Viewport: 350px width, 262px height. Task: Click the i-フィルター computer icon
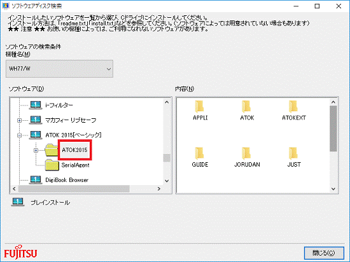click(x=36, y=105)
